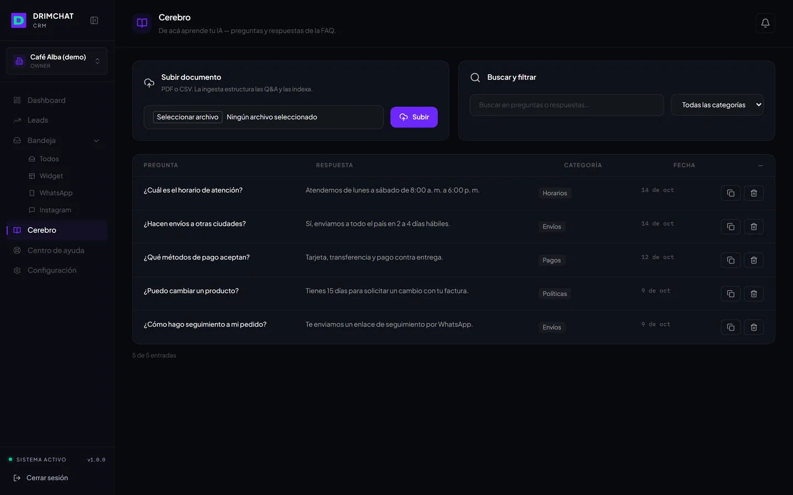Delete the envíos a otras ciudades entry
793x495 pixels.
point(754,227)
